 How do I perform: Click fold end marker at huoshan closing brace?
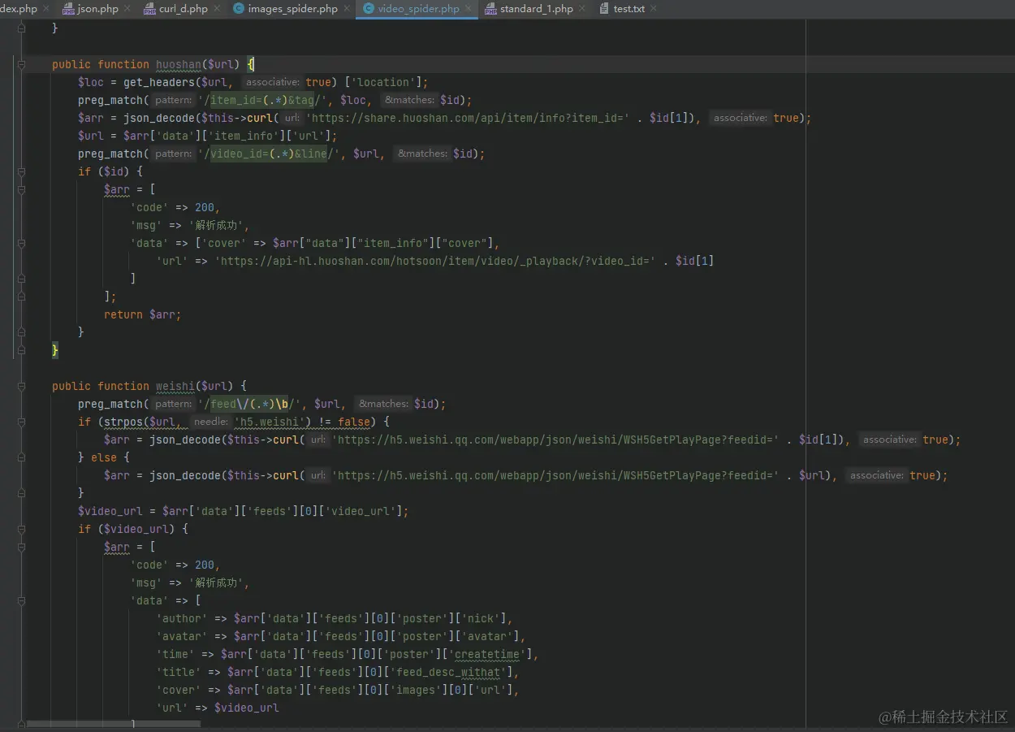pos(21,350)
